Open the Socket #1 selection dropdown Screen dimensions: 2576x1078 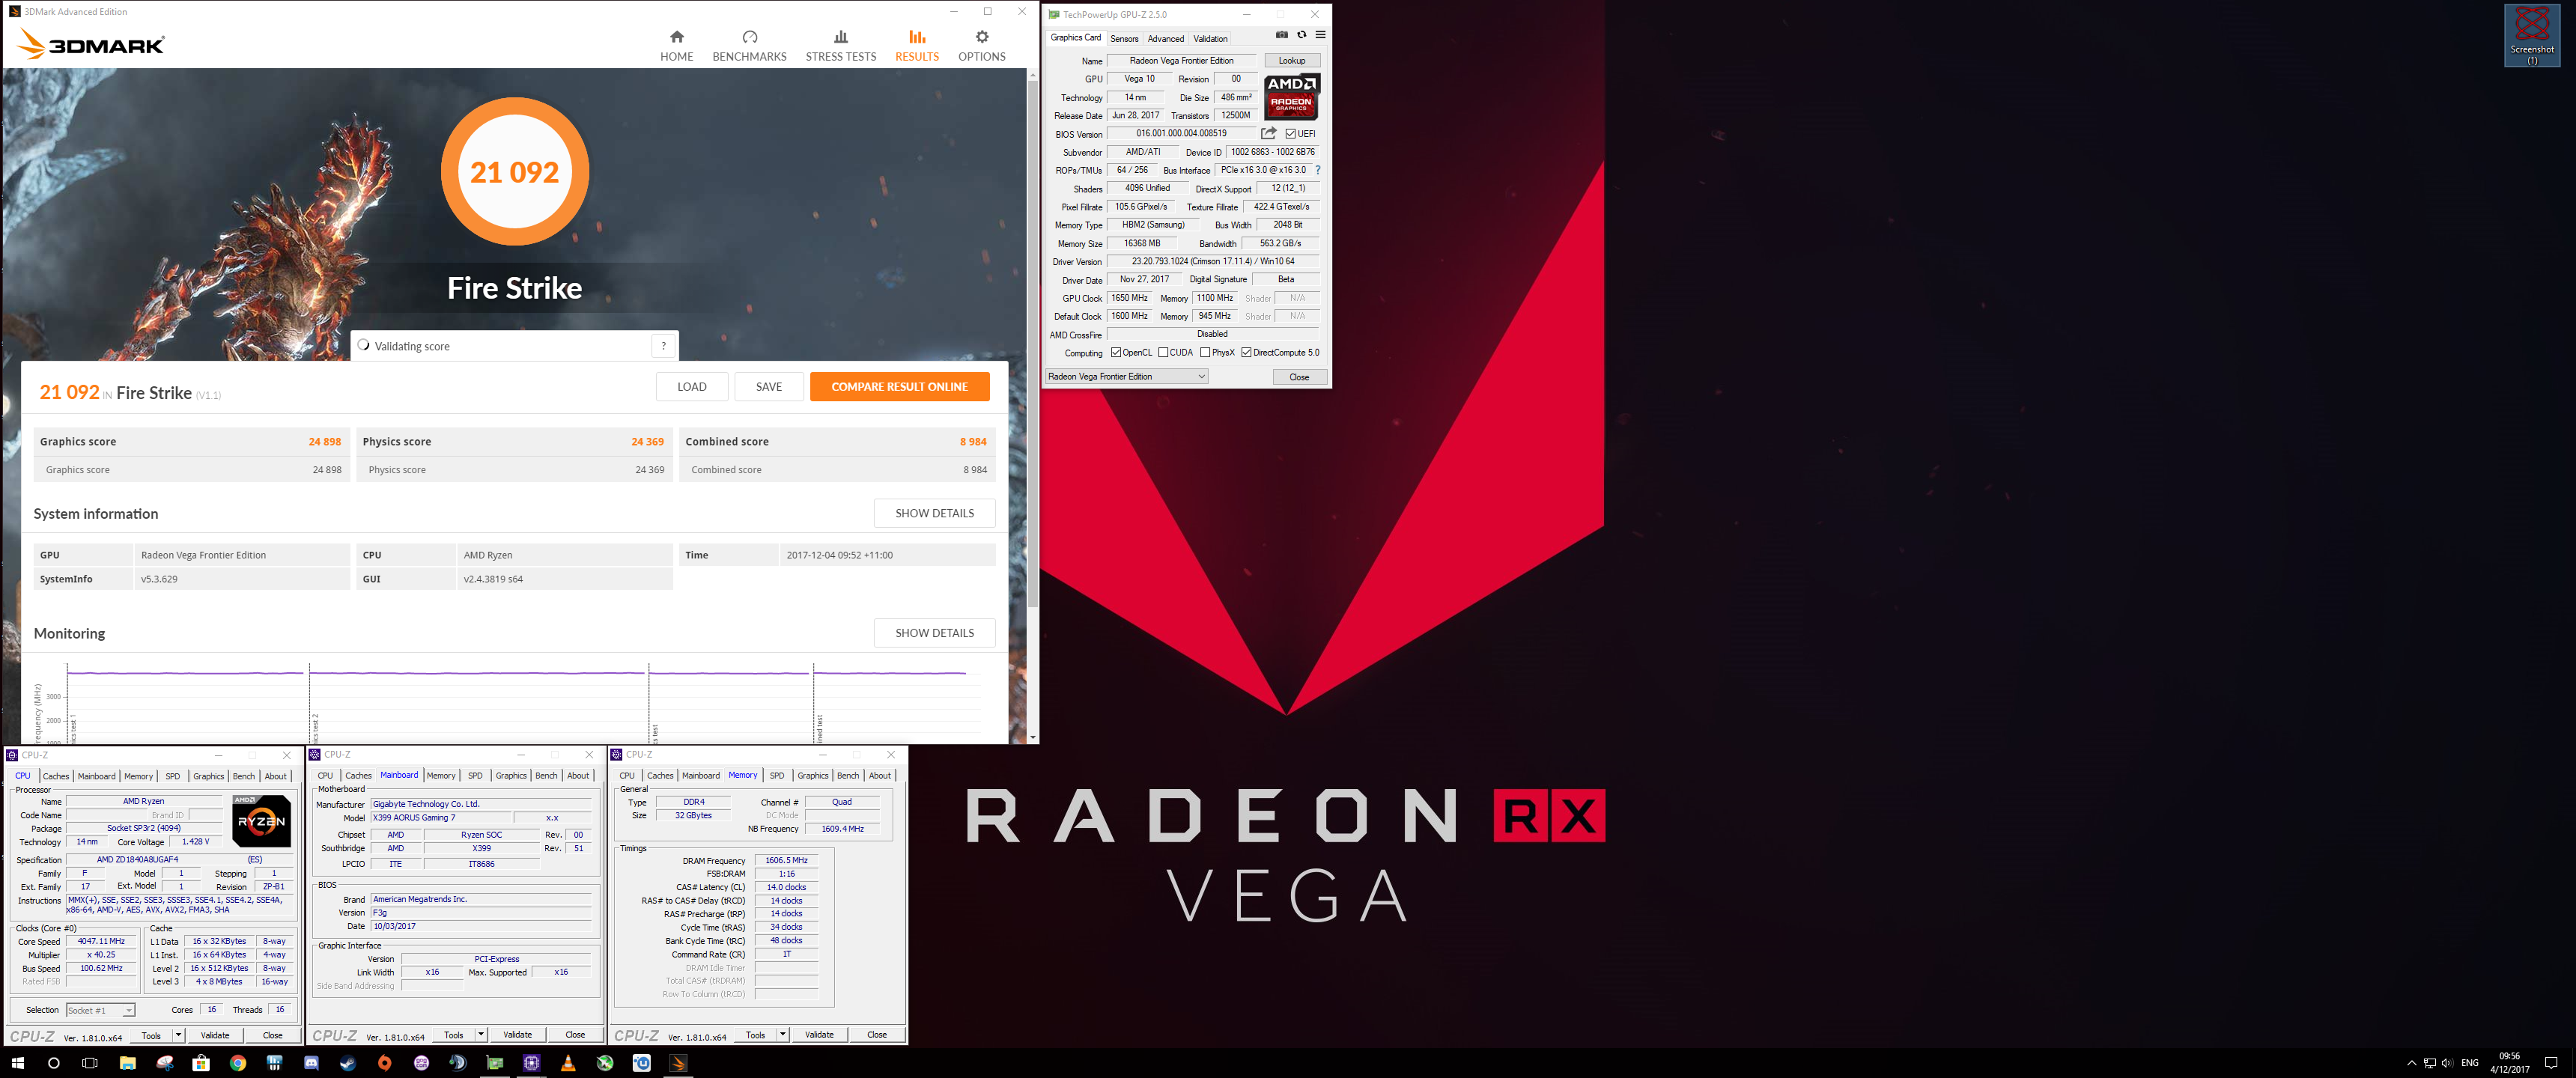click(x=100, y=1010)
